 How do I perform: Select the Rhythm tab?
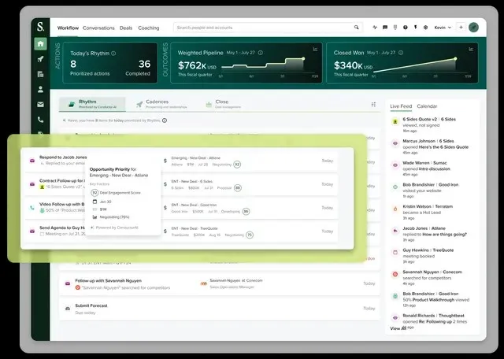coord(92,104)
